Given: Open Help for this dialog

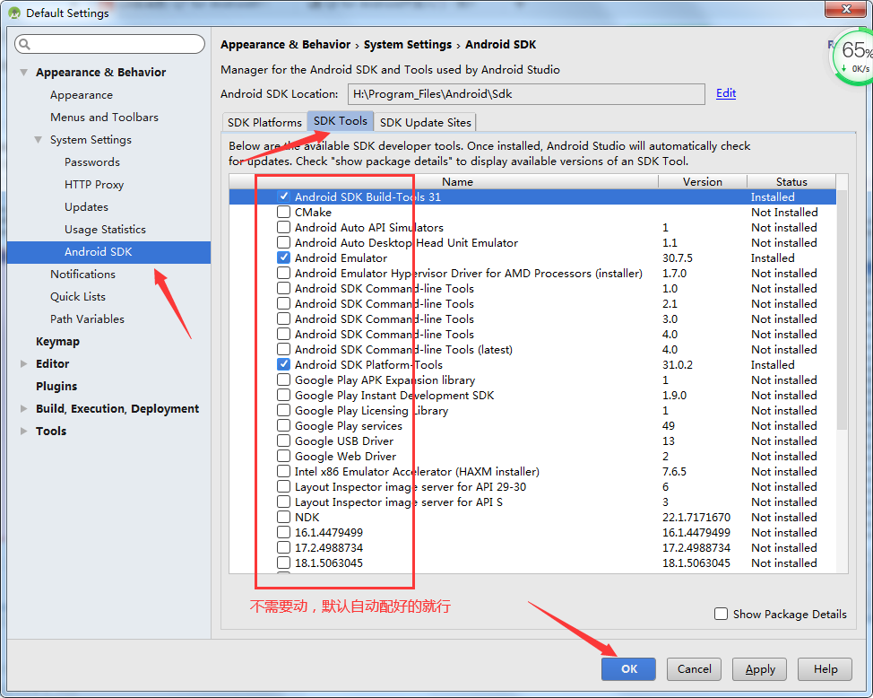Looking at the screenshot, I should (x=825, y=669).
